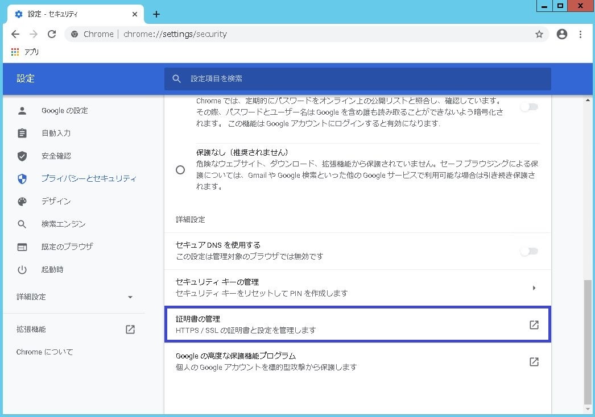
Task: Click the external link icon for 証明書の管理
Action: (534, 325)
